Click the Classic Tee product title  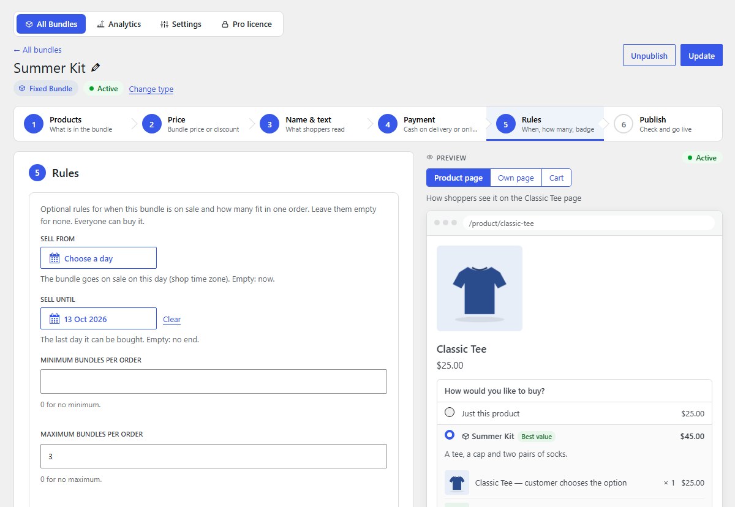(461, 349)
